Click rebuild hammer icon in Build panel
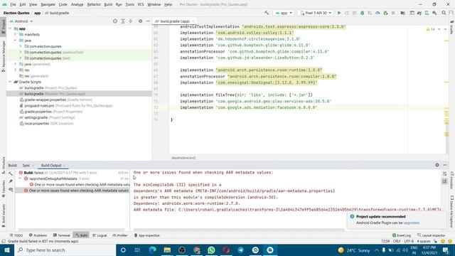Viewport: 455px width, 256px height. (x=11, y=174)
